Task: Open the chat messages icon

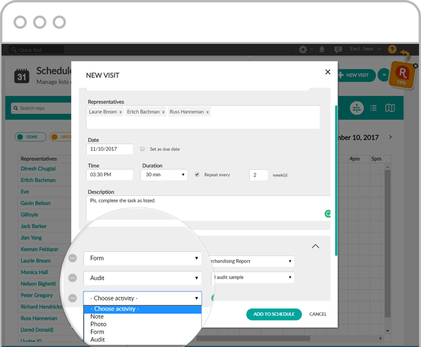Action: [338, 49]
